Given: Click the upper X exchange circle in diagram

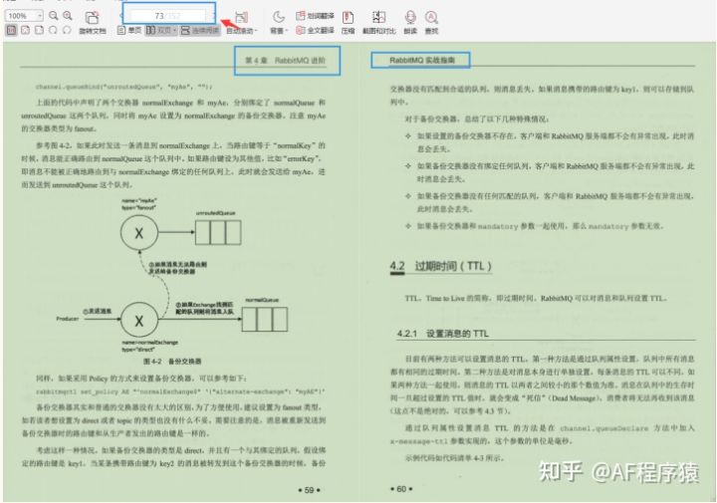Looking at the screenshot, I should 139,233.
